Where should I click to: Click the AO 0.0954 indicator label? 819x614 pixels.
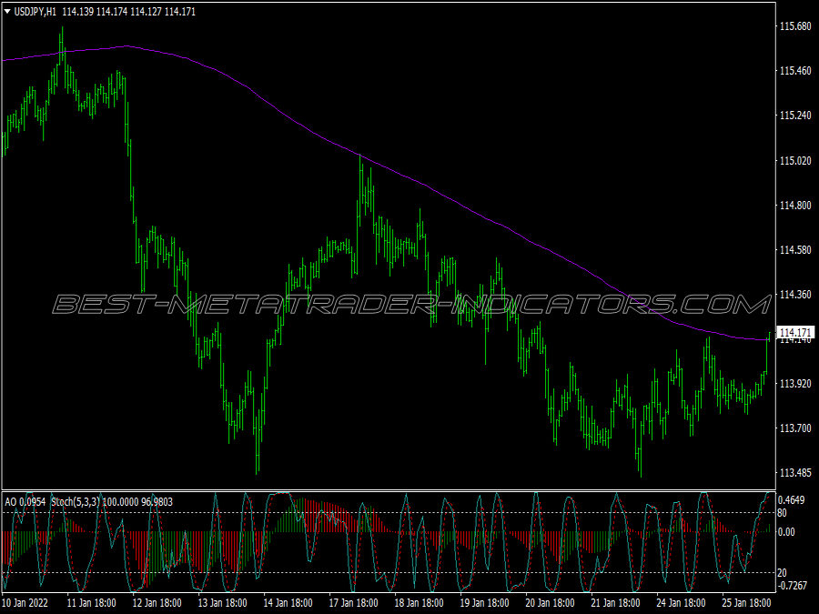(25, 502)
